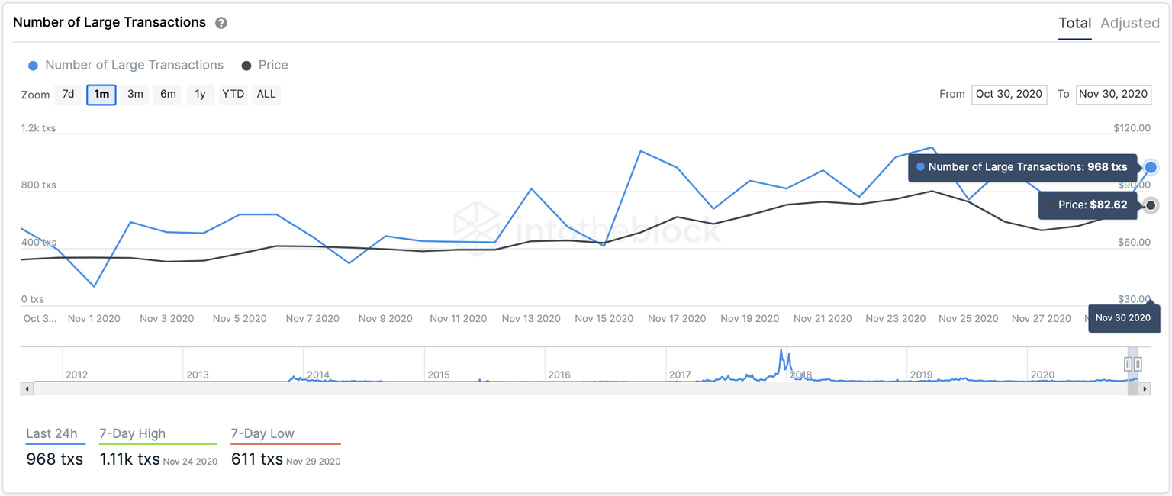This screenshot has width=1172, height=496.
Task: Show ALL time range
Action: pos(266,95)
